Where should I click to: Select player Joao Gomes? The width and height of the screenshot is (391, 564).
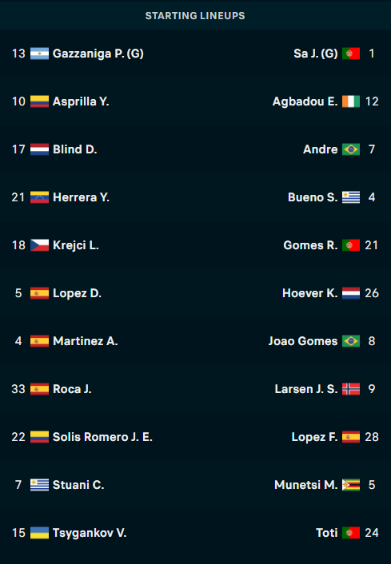tap(303, 341)
